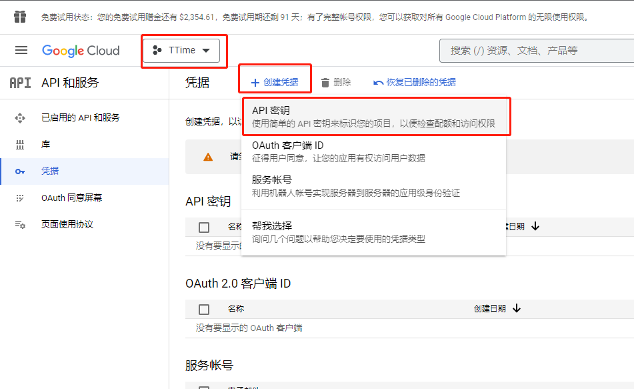
Task: Click the 创建凭据 button
Action: click(275, 83)
